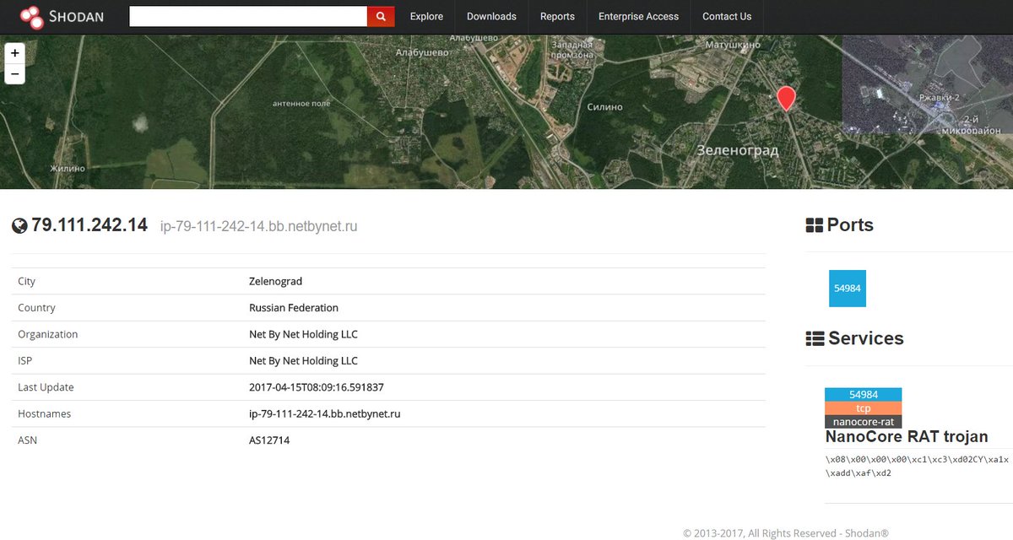Open the Reports menu item
Image resolution: width=1013 pixels, height=540 pixels.
click(x=557, y=16)
